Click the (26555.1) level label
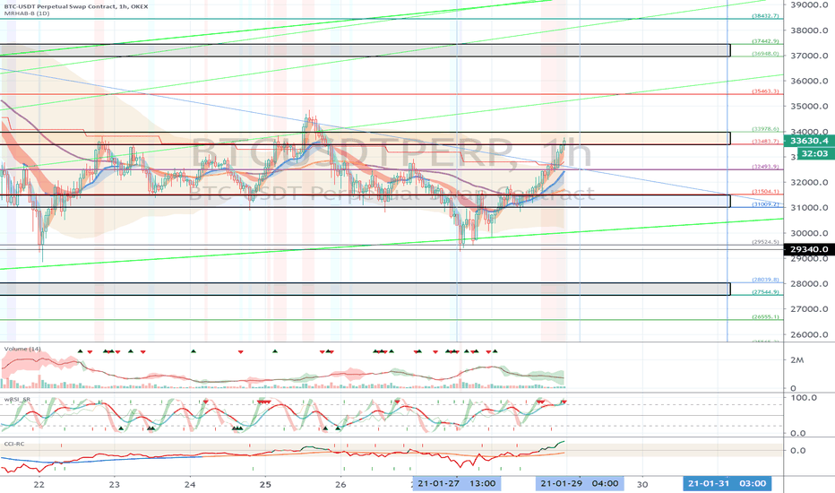Viewport: 835px width, 493px height. point(765,317)
